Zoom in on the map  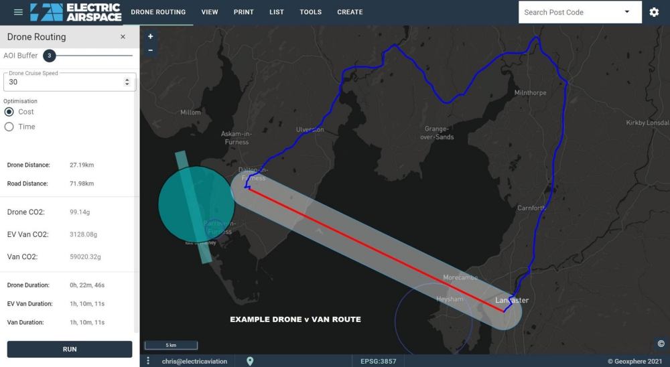click(x=150, y=37)
